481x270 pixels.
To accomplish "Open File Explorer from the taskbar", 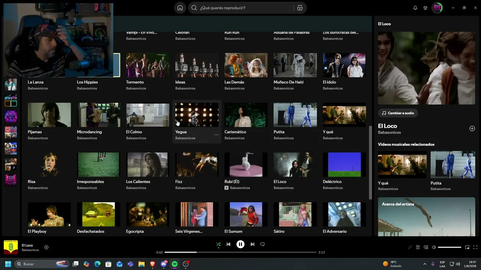I will [x=142, y=264].
